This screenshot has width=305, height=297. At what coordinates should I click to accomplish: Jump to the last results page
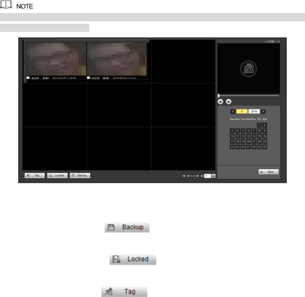[202, 176]
